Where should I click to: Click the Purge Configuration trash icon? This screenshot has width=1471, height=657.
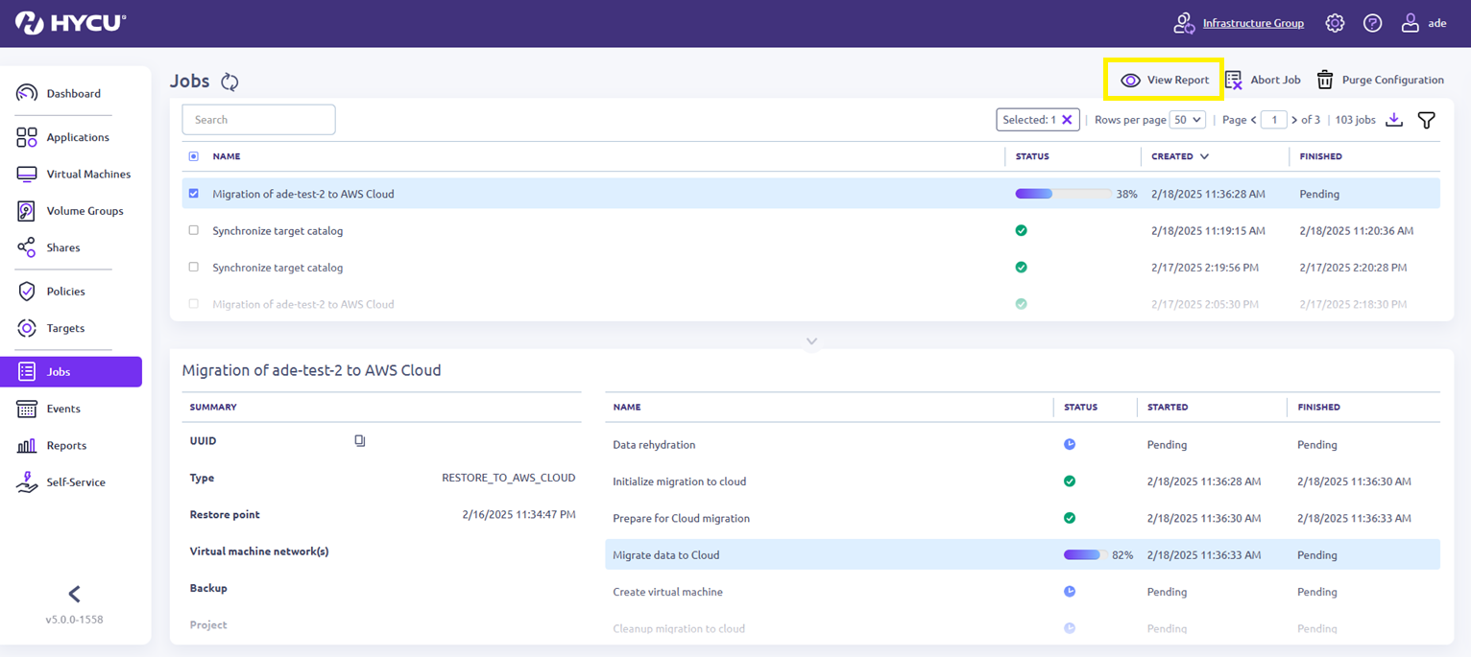[1325, 80]
